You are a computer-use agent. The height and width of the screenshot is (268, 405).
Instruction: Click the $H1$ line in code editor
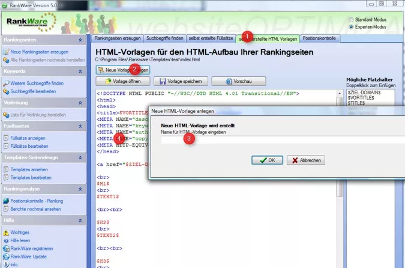click(103, 184)
